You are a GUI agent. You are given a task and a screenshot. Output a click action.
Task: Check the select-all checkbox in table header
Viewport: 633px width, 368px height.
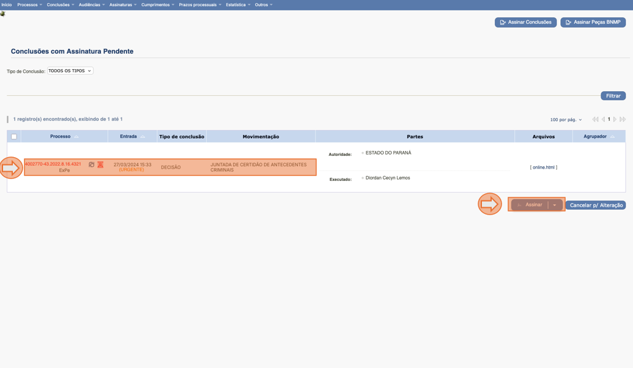pyautogui.click(x=14, y=137)
